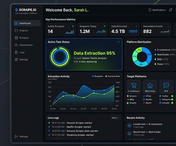Toggle the Requests series legend
Screen dimensions: 176x146
pos(98,76)
